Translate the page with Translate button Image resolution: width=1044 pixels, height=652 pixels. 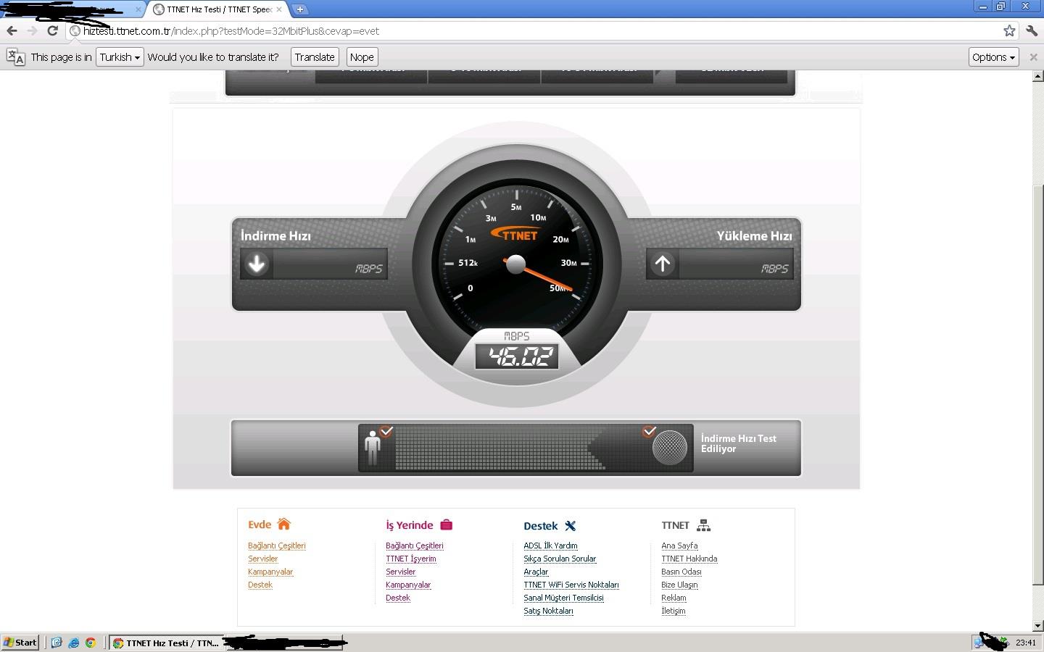[x=315, y=57]
